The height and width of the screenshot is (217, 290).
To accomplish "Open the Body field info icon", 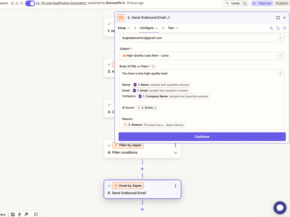I will tap(153, 67).
